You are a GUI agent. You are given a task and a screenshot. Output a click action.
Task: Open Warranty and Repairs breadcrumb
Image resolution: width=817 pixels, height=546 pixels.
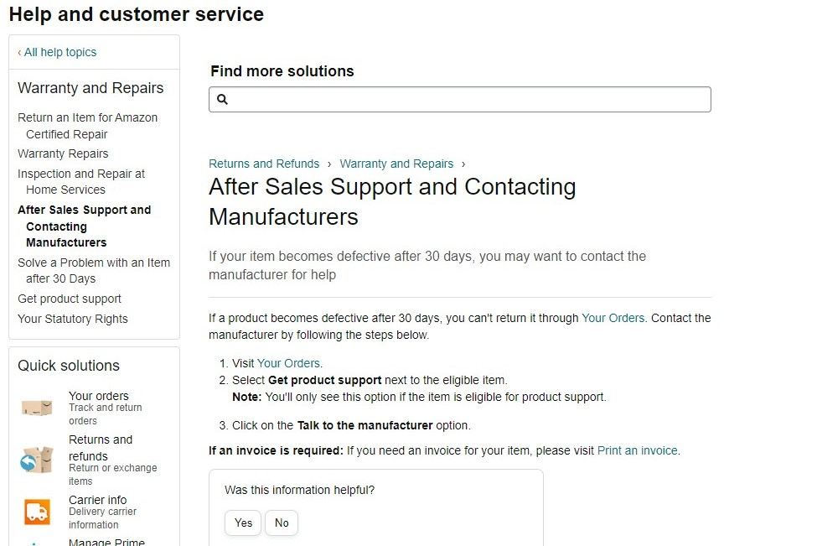coord(396,164)
